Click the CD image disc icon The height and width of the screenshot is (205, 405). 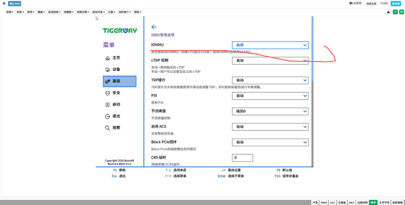pyautogui.click(x=351, y=3)
